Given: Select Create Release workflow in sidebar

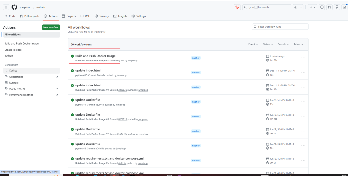Looking at the screenshot, I should (13, 50).
